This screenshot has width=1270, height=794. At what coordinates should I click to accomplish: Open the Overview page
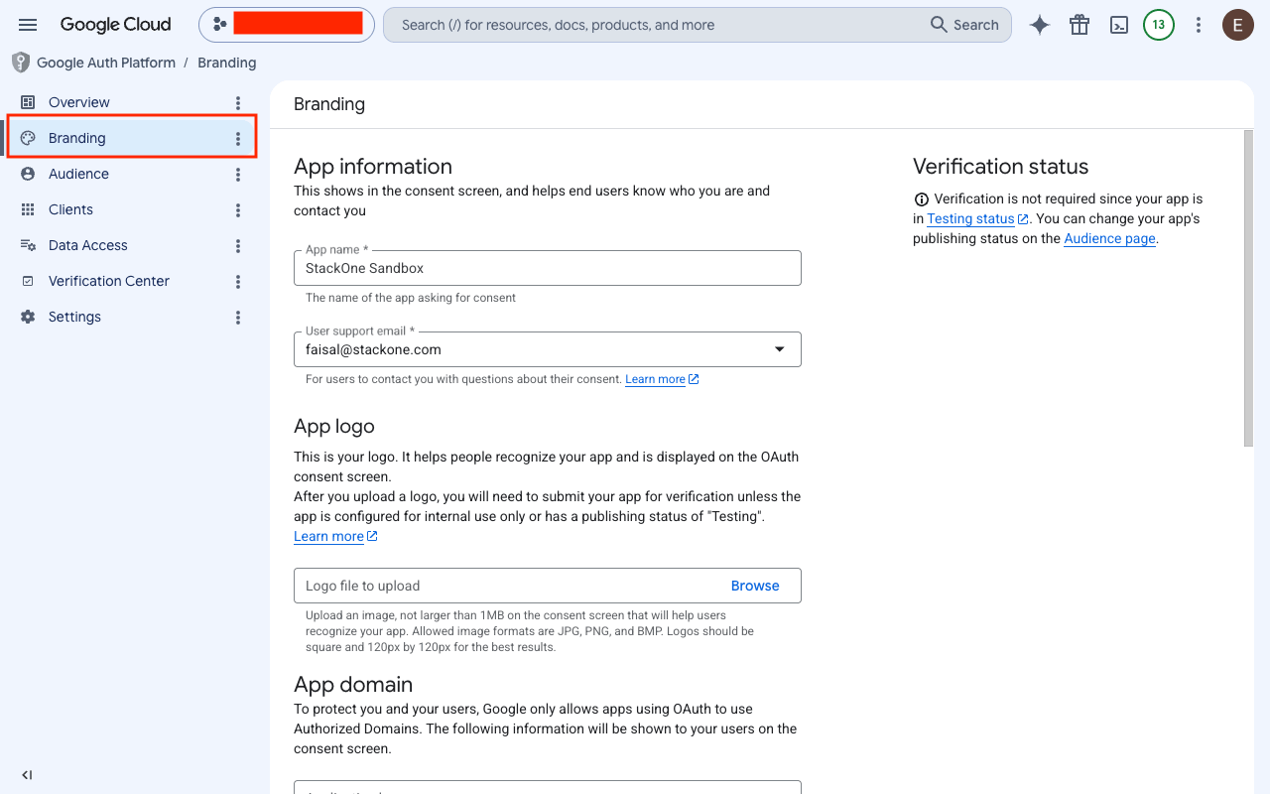tap(79, 102)
